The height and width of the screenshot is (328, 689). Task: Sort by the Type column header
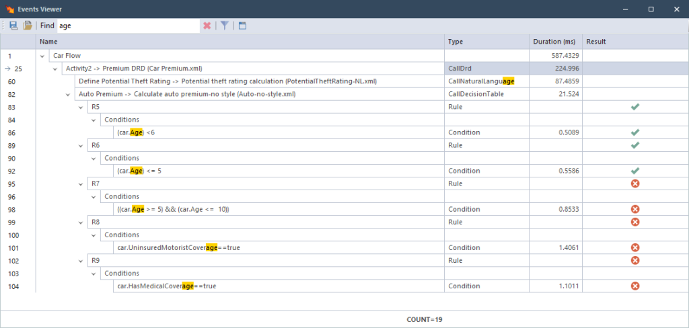tap(486, 42)
